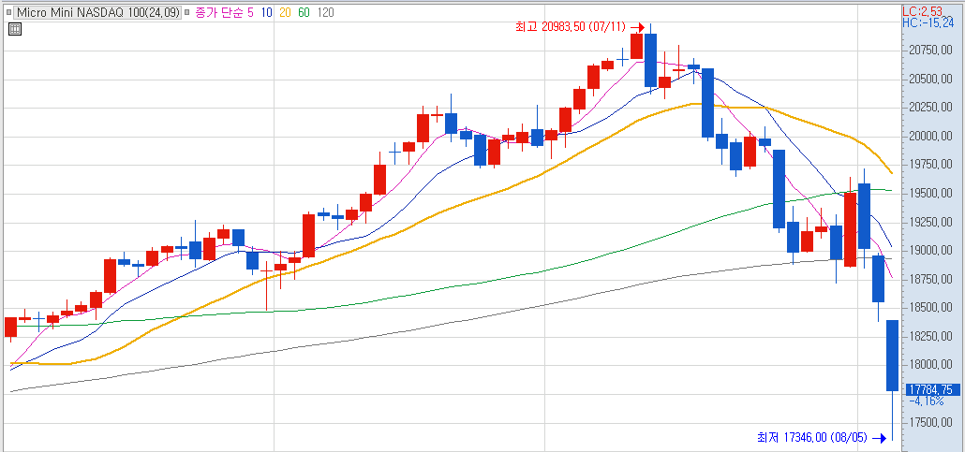Click the red LC:2.53 indicator
965x452 pixels.
pos(921,10)
